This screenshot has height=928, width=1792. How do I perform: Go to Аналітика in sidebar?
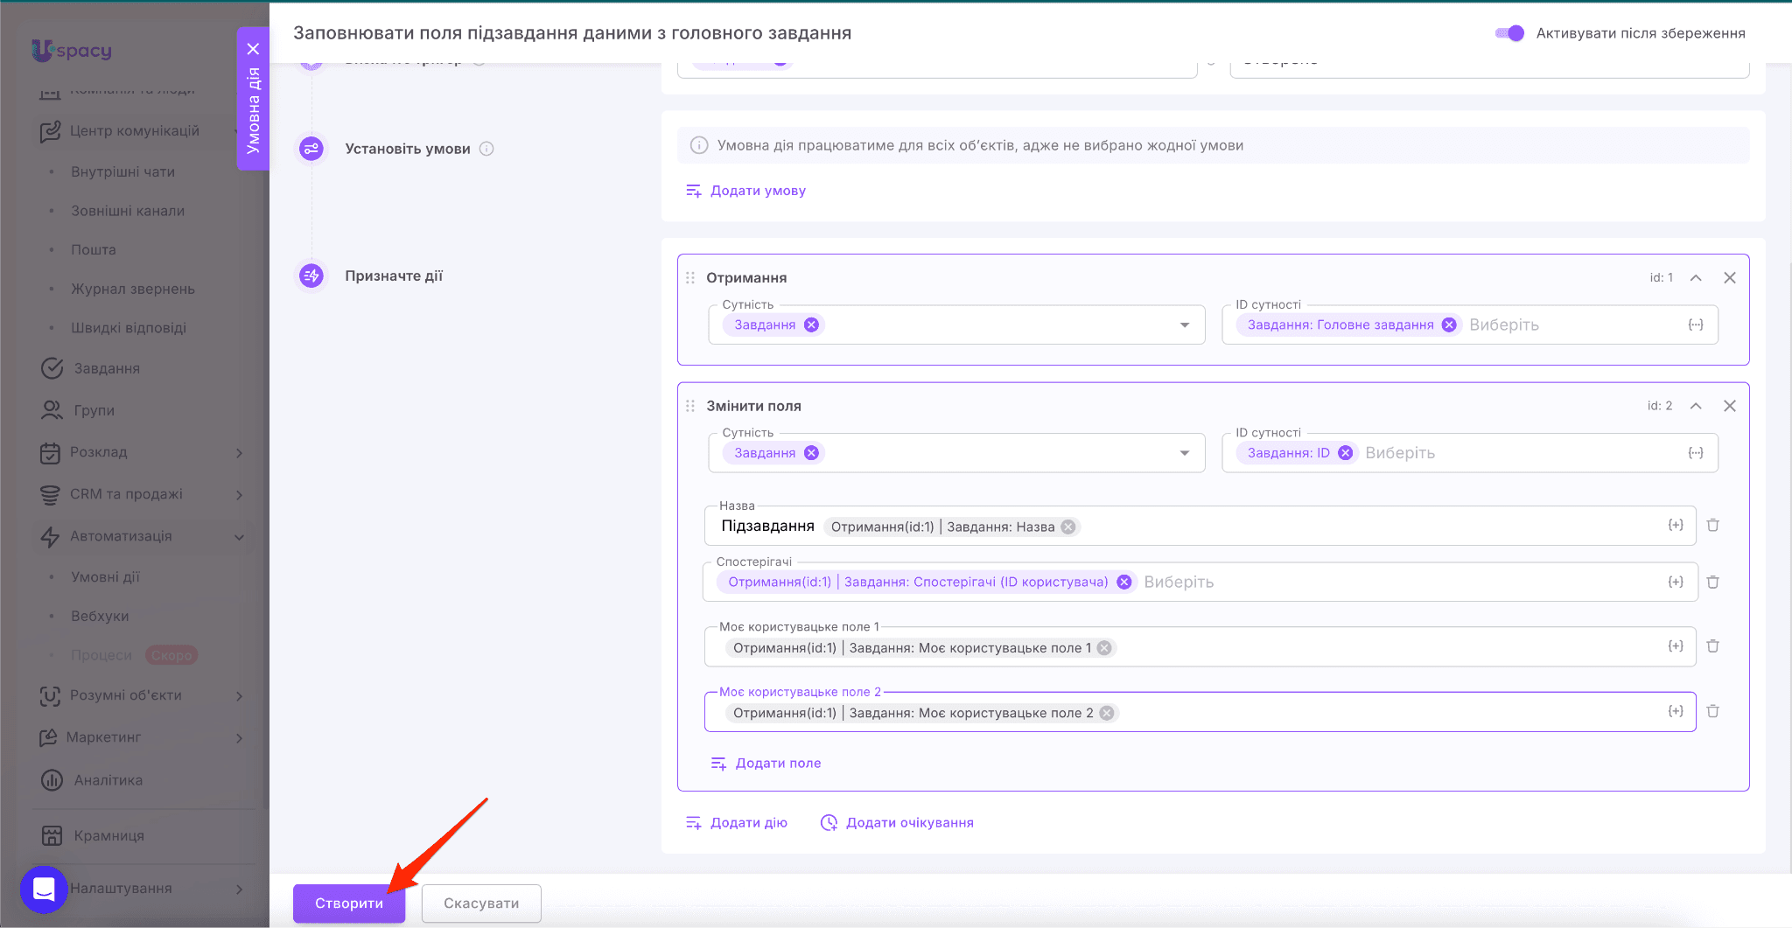pos(108,780)
